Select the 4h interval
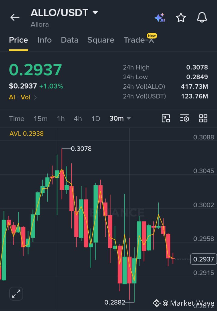Viewport: 217px width, 311px height. (78, 119)
